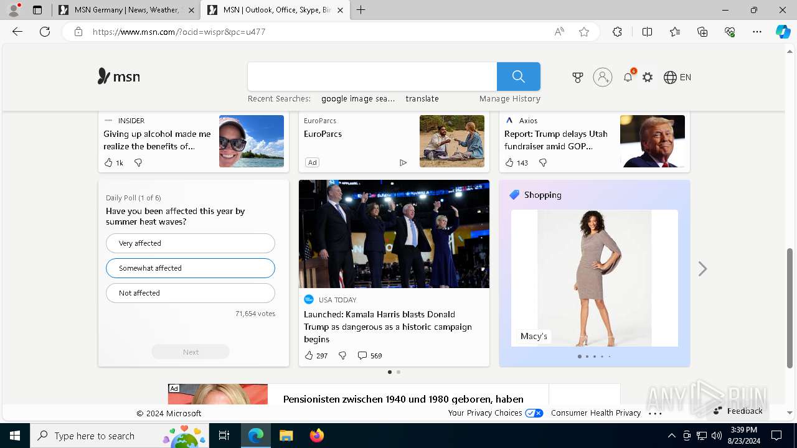The image size is (797, 448).
Task: Click the browser back arrow
Action: pyautogui.click(x=17, y=32)
